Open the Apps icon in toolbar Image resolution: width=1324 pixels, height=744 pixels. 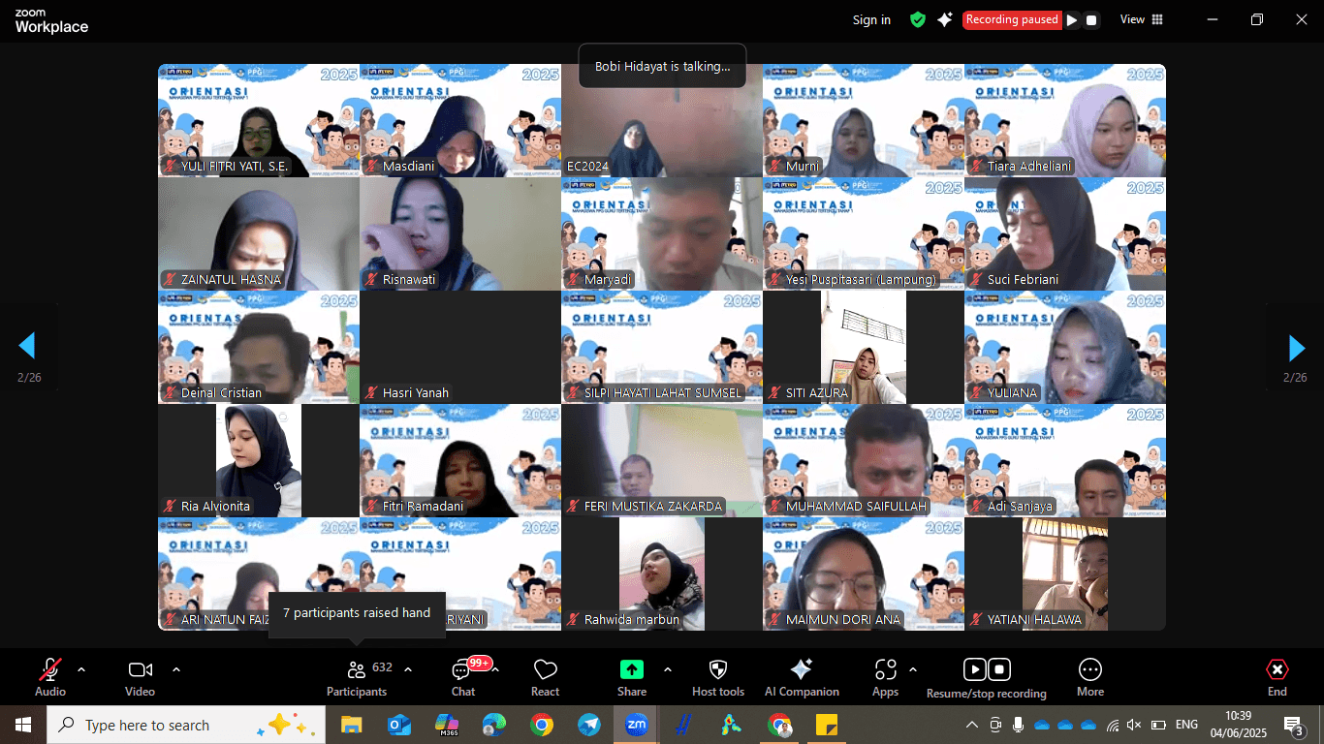coord(885,670)
